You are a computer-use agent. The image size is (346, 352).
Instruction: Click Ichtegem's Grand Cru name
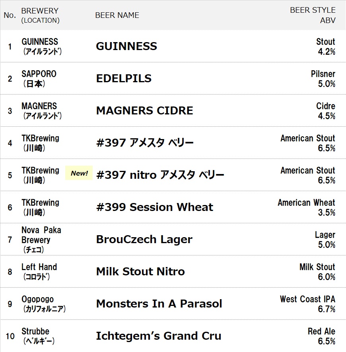[x=159, y=336]
